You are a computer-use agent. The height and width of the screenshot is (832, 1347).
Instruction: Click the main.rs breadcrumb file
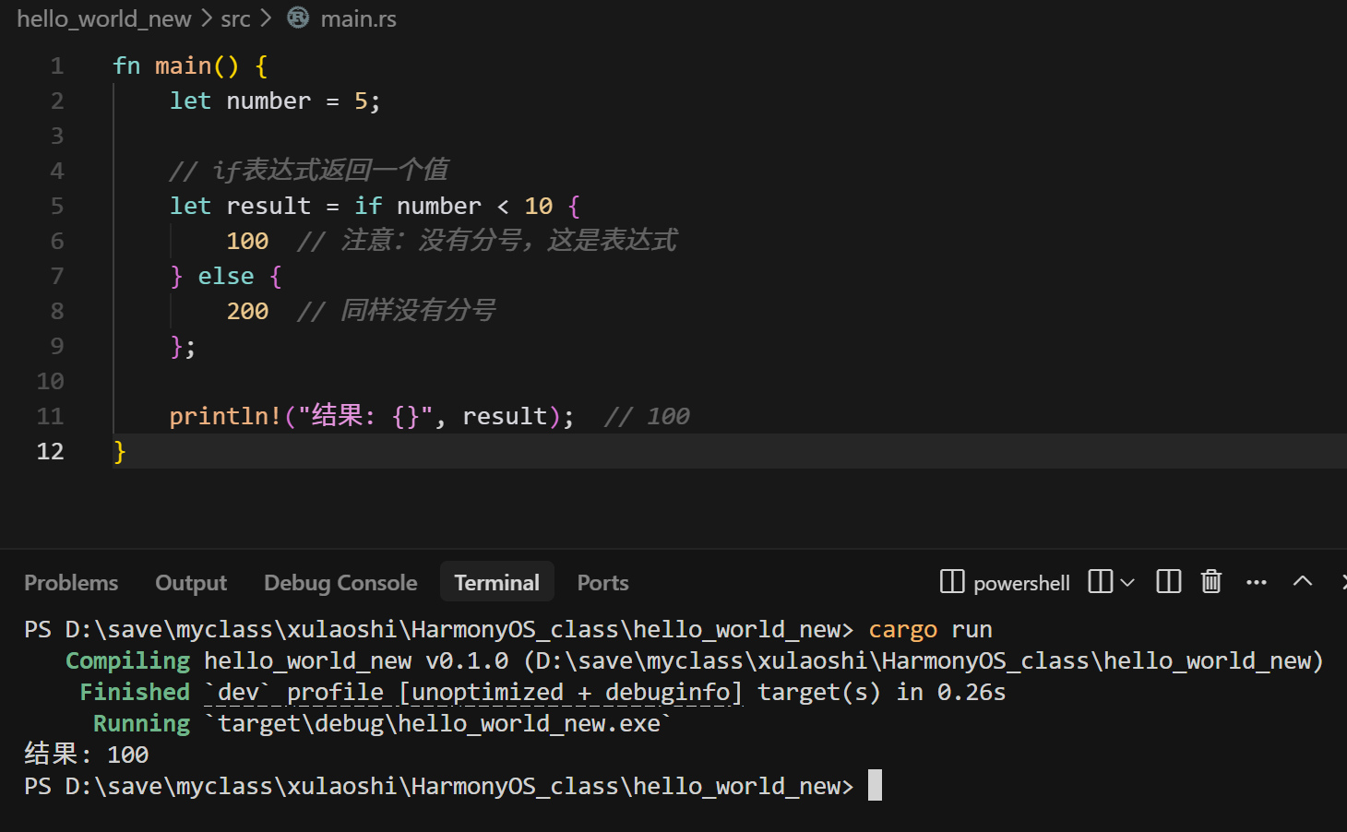coord(359,18)
